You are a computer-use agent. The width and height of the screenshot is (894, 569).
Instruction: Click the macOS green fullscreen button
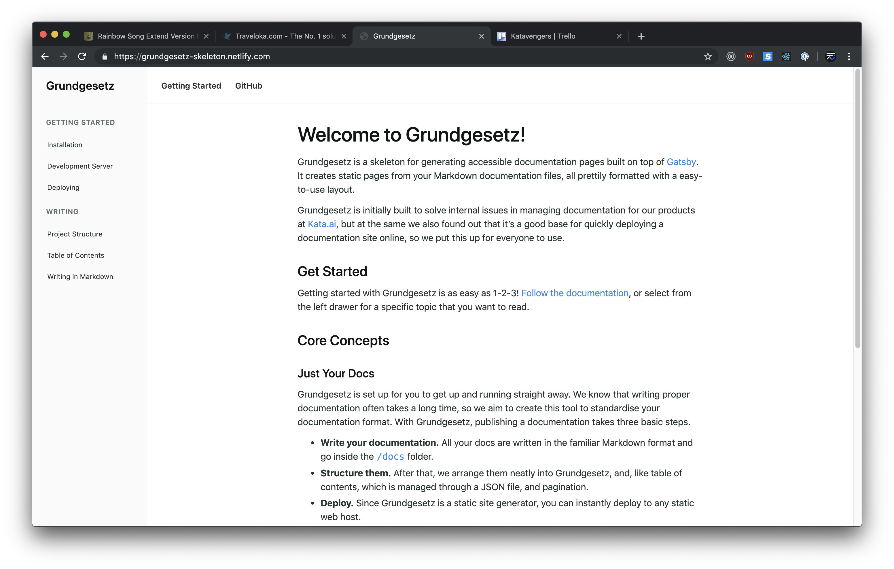[x=66, y=34]
